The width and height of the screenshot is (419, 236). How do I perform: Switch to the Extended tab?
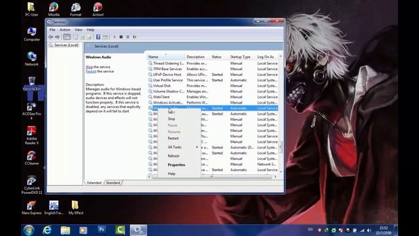(94, 183)
